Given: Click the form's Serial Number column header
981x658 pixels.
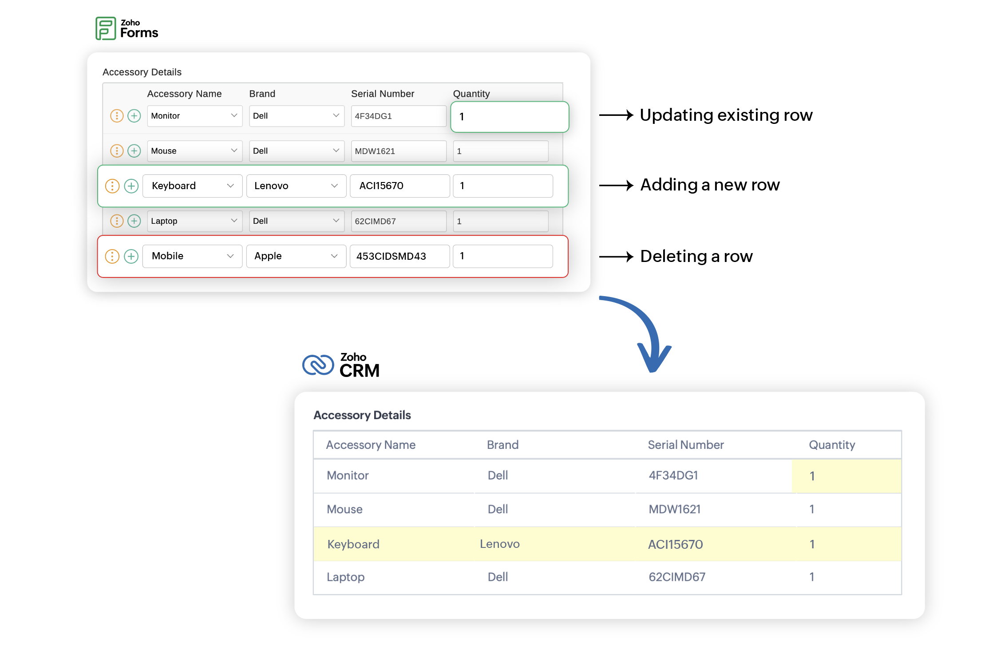Looking at the screenshot, I should [383, 94].
